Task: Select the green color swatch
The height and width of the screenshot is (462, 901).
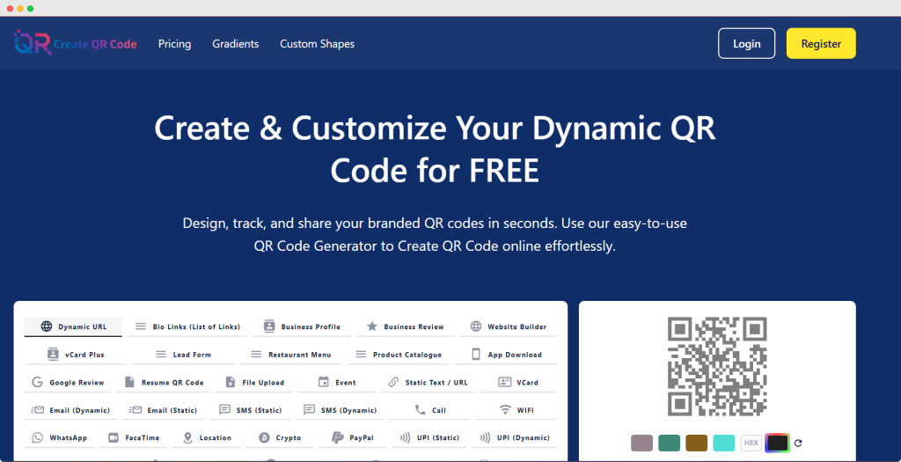Action: 669,443
